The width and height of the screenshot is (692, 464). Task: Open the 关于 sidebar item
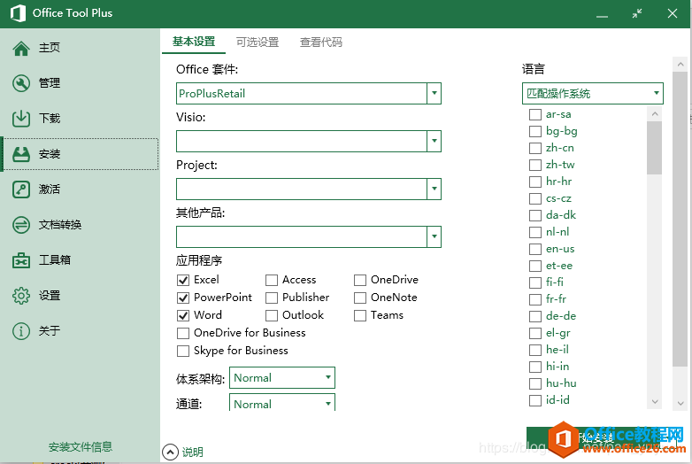81,330
